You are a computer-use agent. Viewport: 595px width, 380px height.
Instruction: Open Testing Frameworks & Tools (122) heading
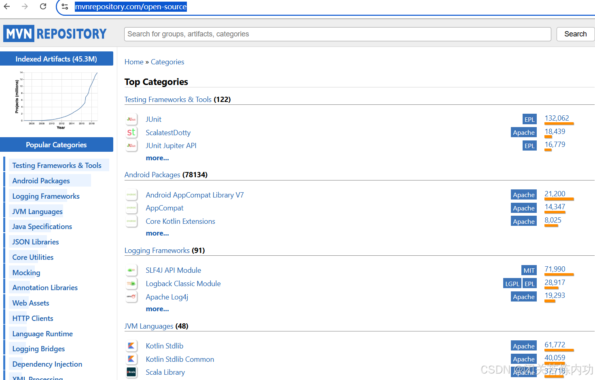click(x=168, y=100)
